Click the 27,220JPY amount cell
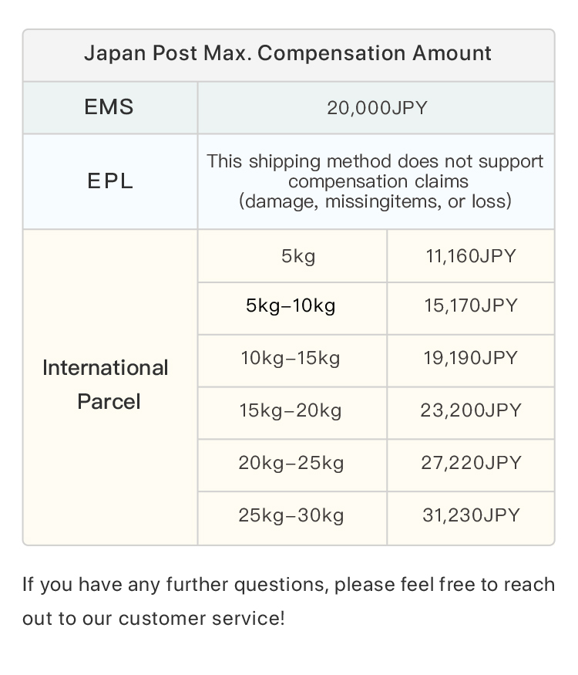578x675 pixels. 470,463
